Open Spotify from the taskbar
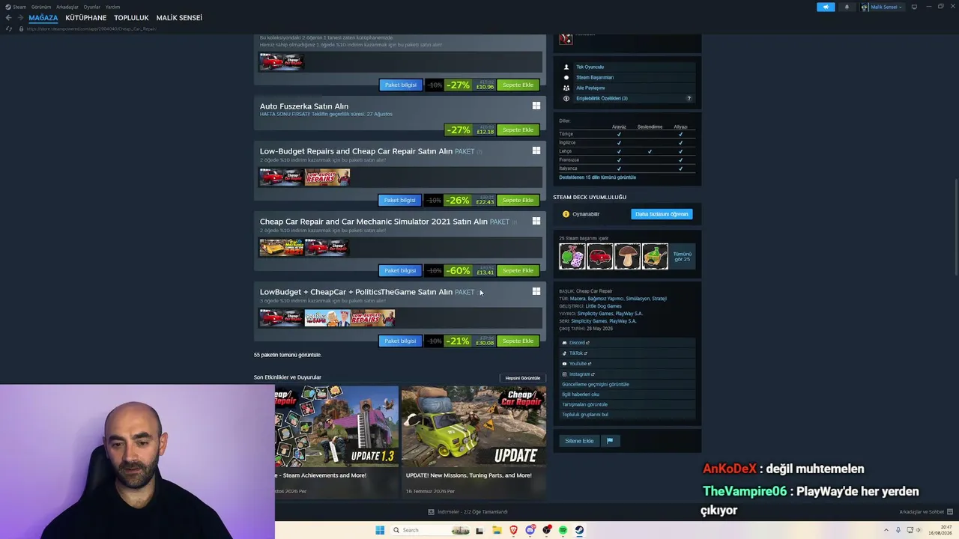 (x=563, y=530)
